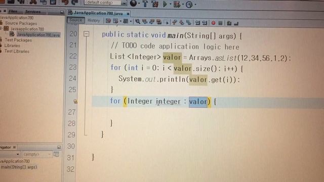Screen dimensions: 324x182
Task: Click the Profile Project clock icon
Action: 189,5
